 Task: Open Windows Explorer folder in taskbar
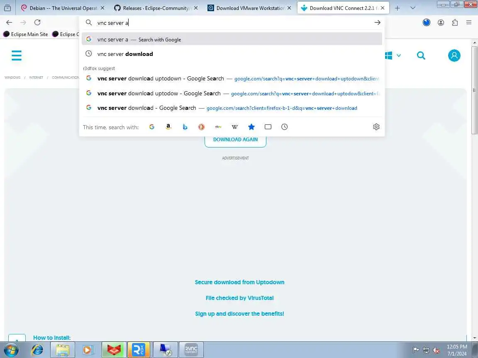pyautogui.click(x=63, y=350)
